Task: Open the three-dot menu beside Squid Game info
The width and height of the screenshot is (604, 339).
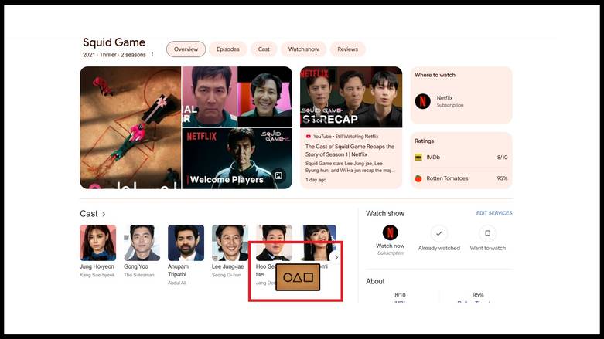Action: coord(152,54)
